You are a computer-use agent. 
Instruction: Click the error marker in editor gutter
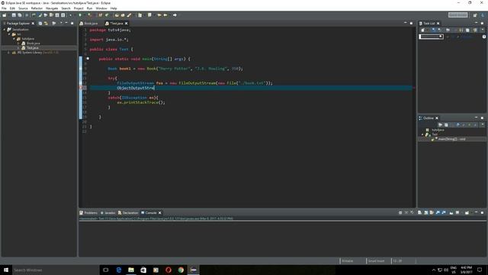click(81, 88)
